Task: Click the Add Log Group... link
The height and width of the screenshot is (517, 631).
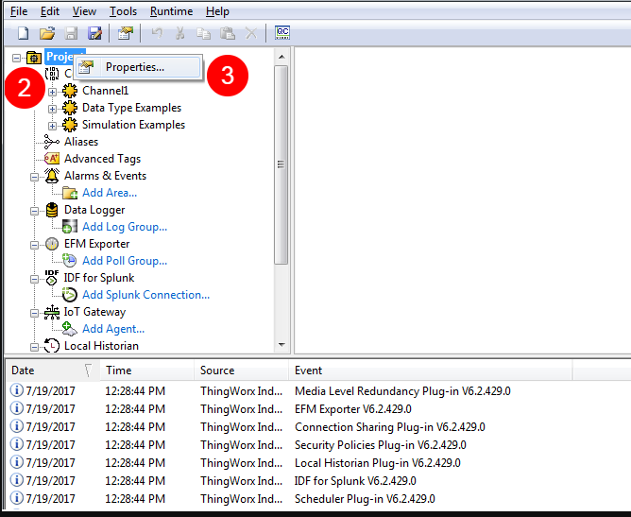Action: pos(124,227)
